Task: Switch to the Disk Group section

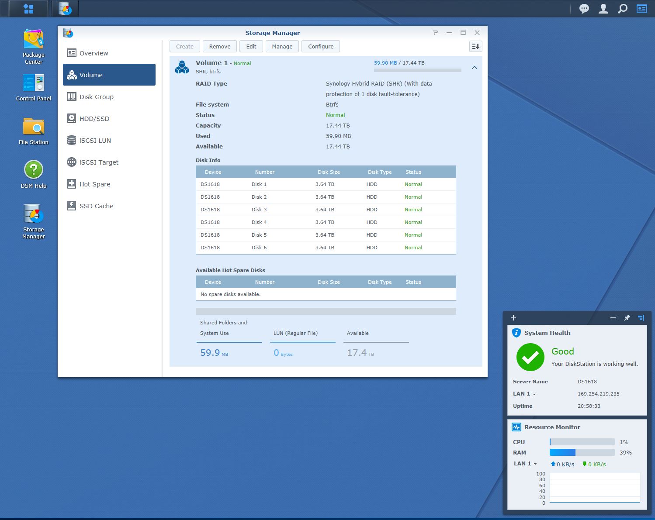Action: point(96,97)
